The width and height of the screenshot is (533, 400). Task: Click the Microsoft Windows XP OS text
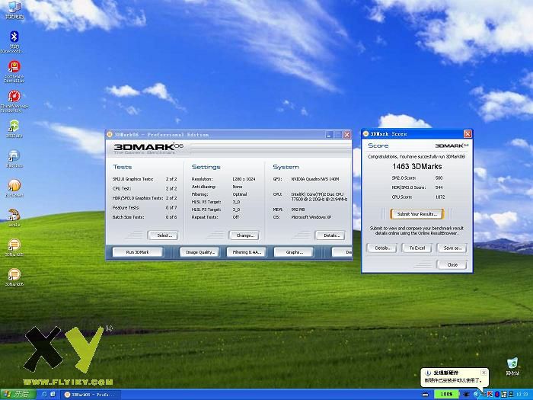311,217
